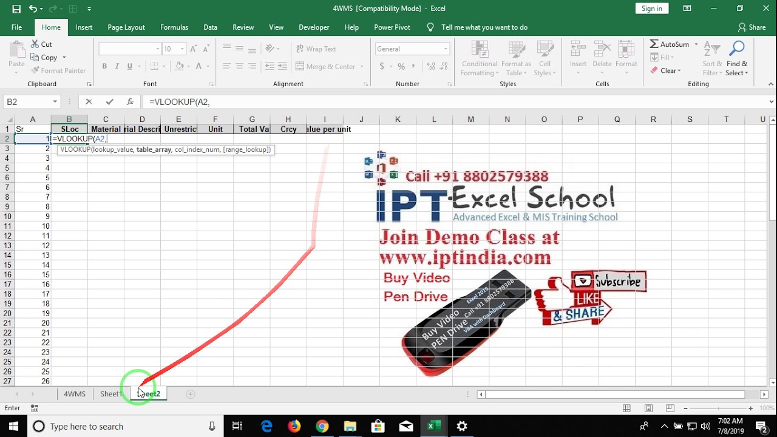777x437 pixels.
Task: Click the Excel icon in the taskbar
Action: [434, 426]
